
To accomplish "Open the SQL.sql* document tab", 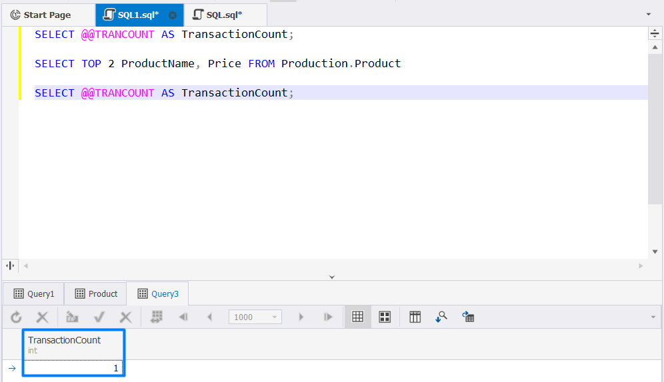I will 224,15.
